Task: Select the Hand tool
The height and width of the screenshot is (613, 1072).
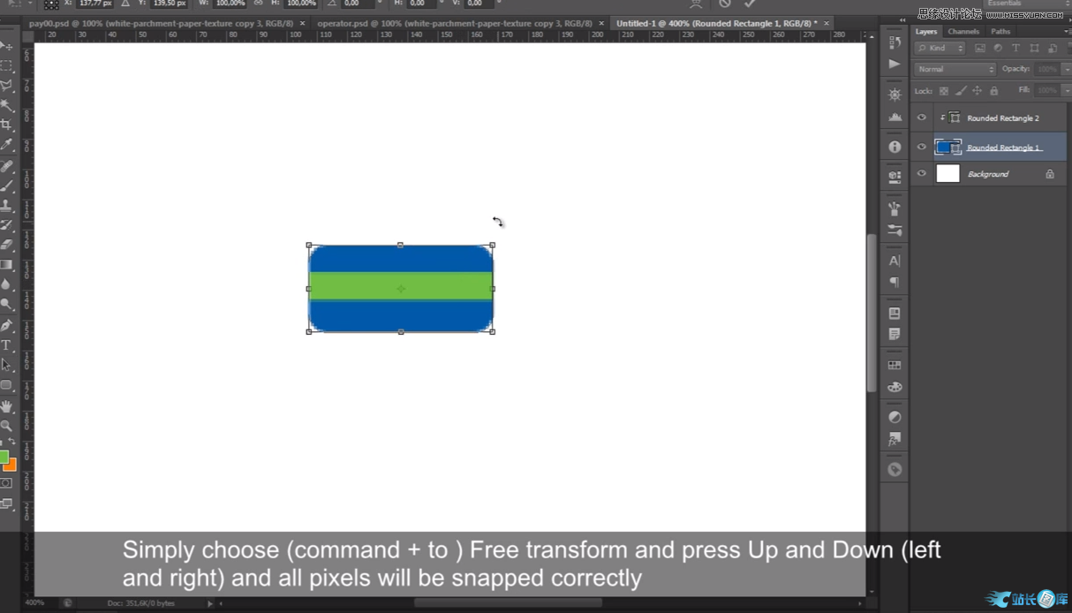Action: coord(6,406)
